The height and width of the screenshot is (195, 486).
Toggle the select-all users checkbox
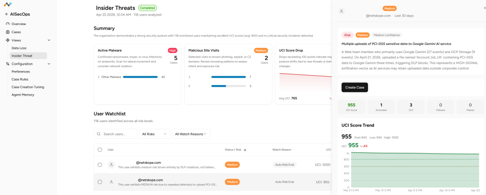[x=100, y=150]
